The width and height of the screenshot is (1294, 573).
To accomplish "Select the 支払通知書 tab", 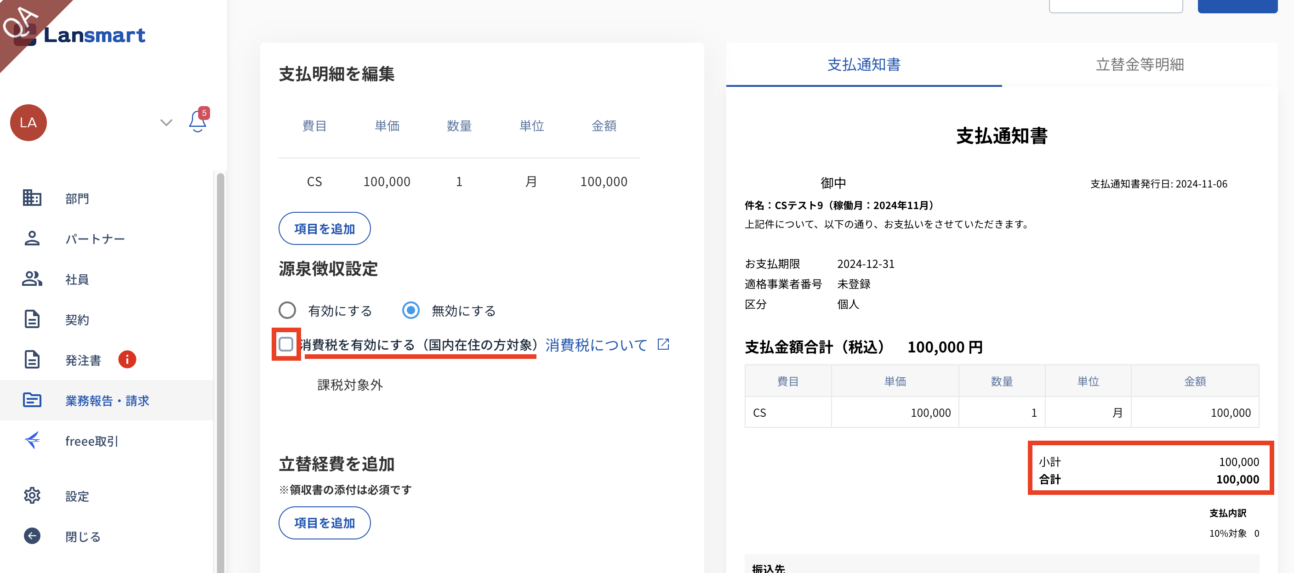I will pos(863,64).
